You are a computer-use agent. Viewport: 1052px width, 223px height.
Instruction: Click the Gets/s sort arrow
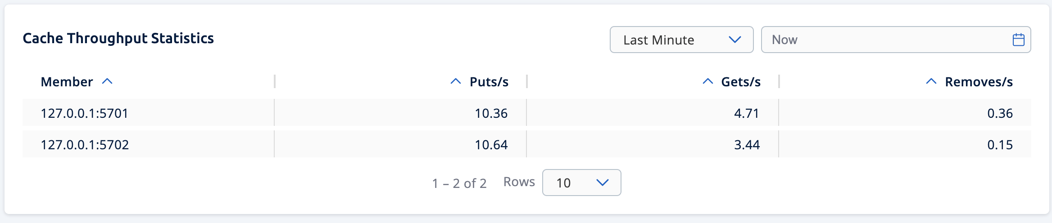(707, 81)
